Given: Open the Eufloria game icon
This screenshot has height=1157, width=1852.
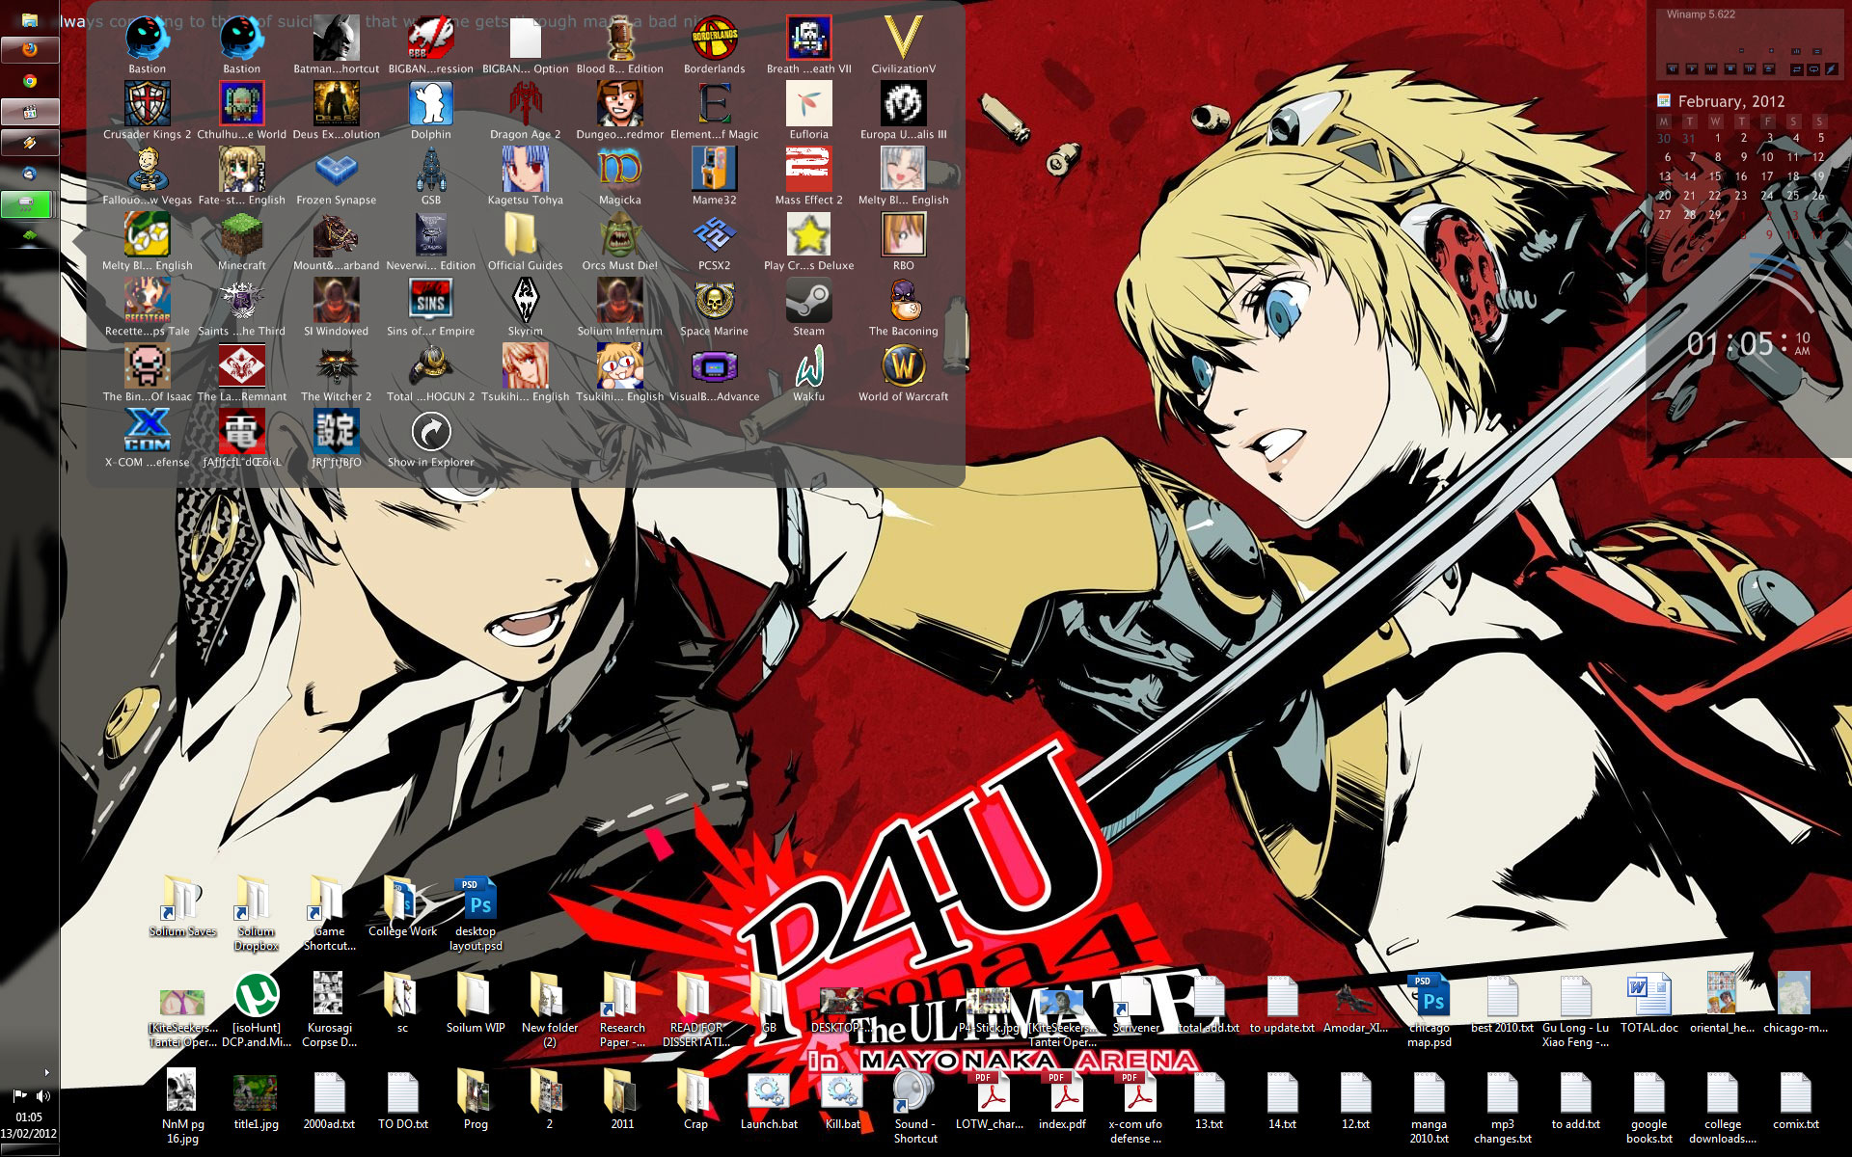Looking at the screenshot, I should coord(808,111).
